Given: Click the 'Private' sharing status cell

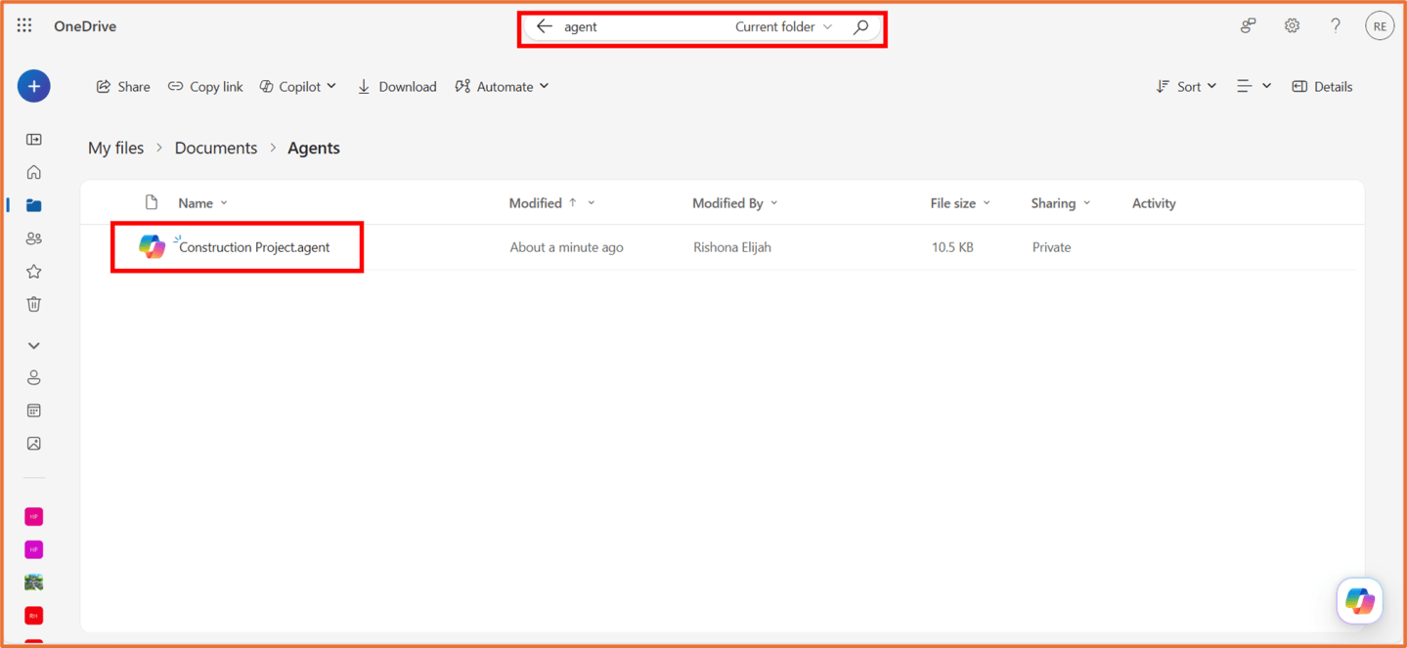Looking at the screenshot, I should [x=1051, y=247].
